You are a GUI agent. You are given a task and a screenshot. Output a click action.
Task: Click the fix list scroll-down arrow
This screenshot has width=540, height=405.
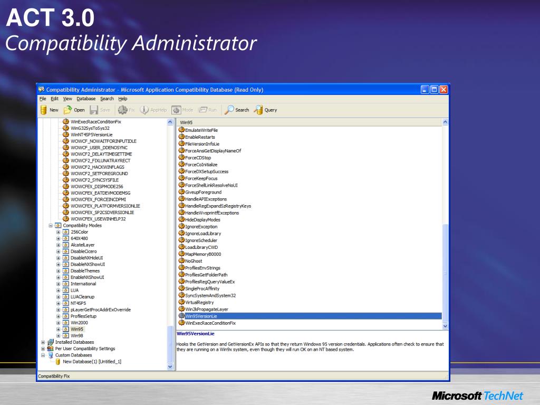445,326
